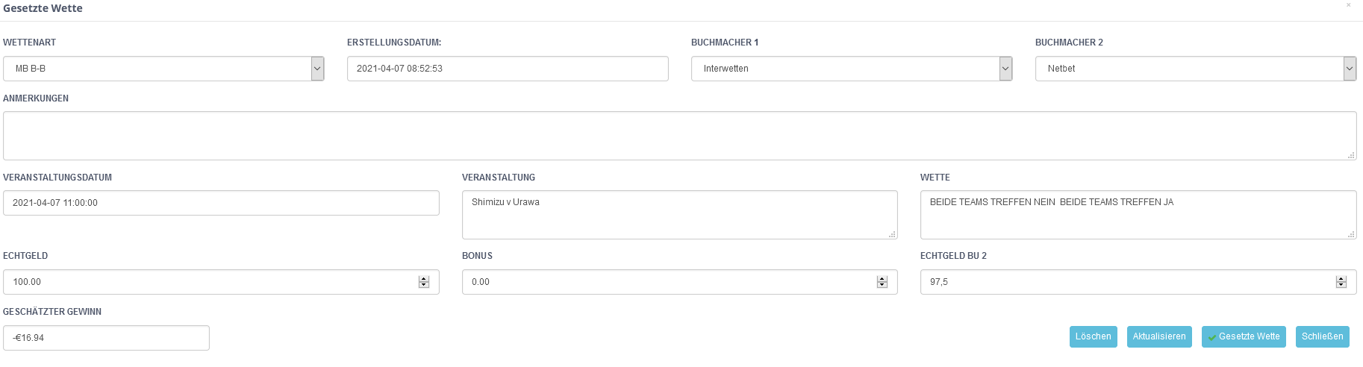Close the Gesetzte Wette dialog with the x icon
Image resolution: width=1363 pixels, height=367 pixels.
pyautogui.click(x=1348, y=5)
